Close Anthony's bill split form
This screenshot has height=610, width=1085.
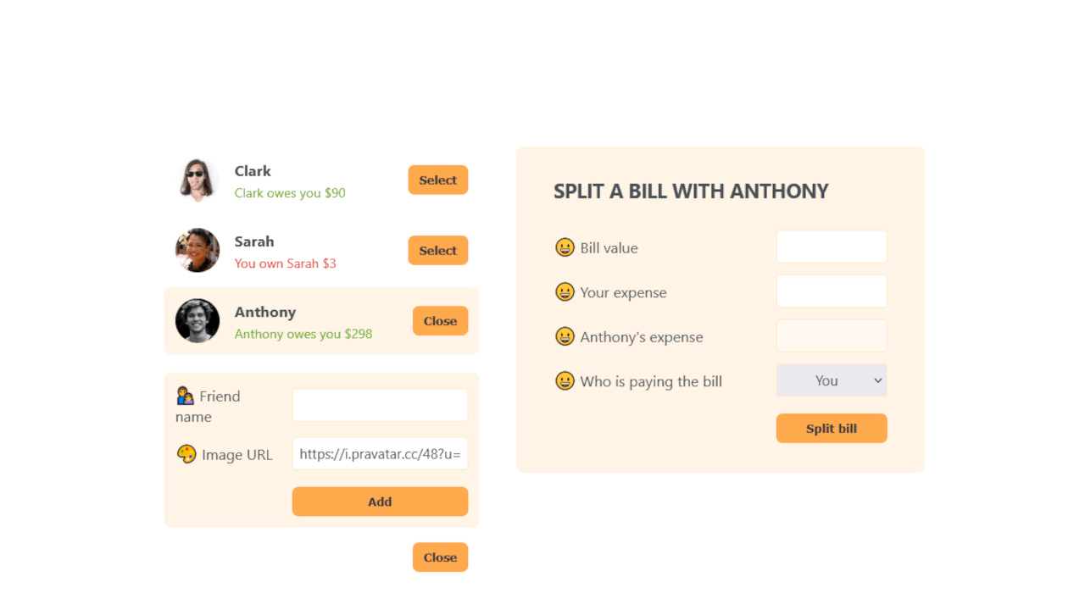point(440,321)
